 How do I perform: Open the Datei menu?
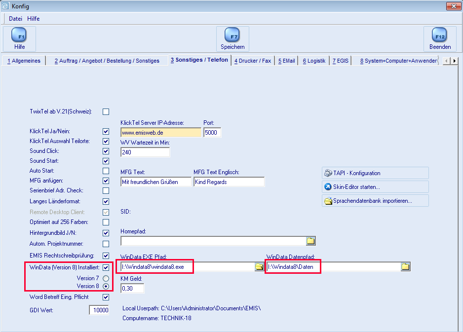pos(15,19)
